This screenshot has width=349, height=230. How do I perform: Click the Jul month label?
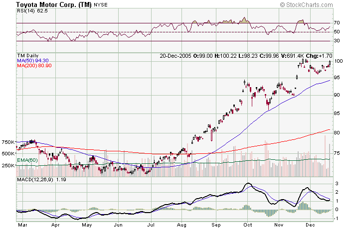(151, 225)
